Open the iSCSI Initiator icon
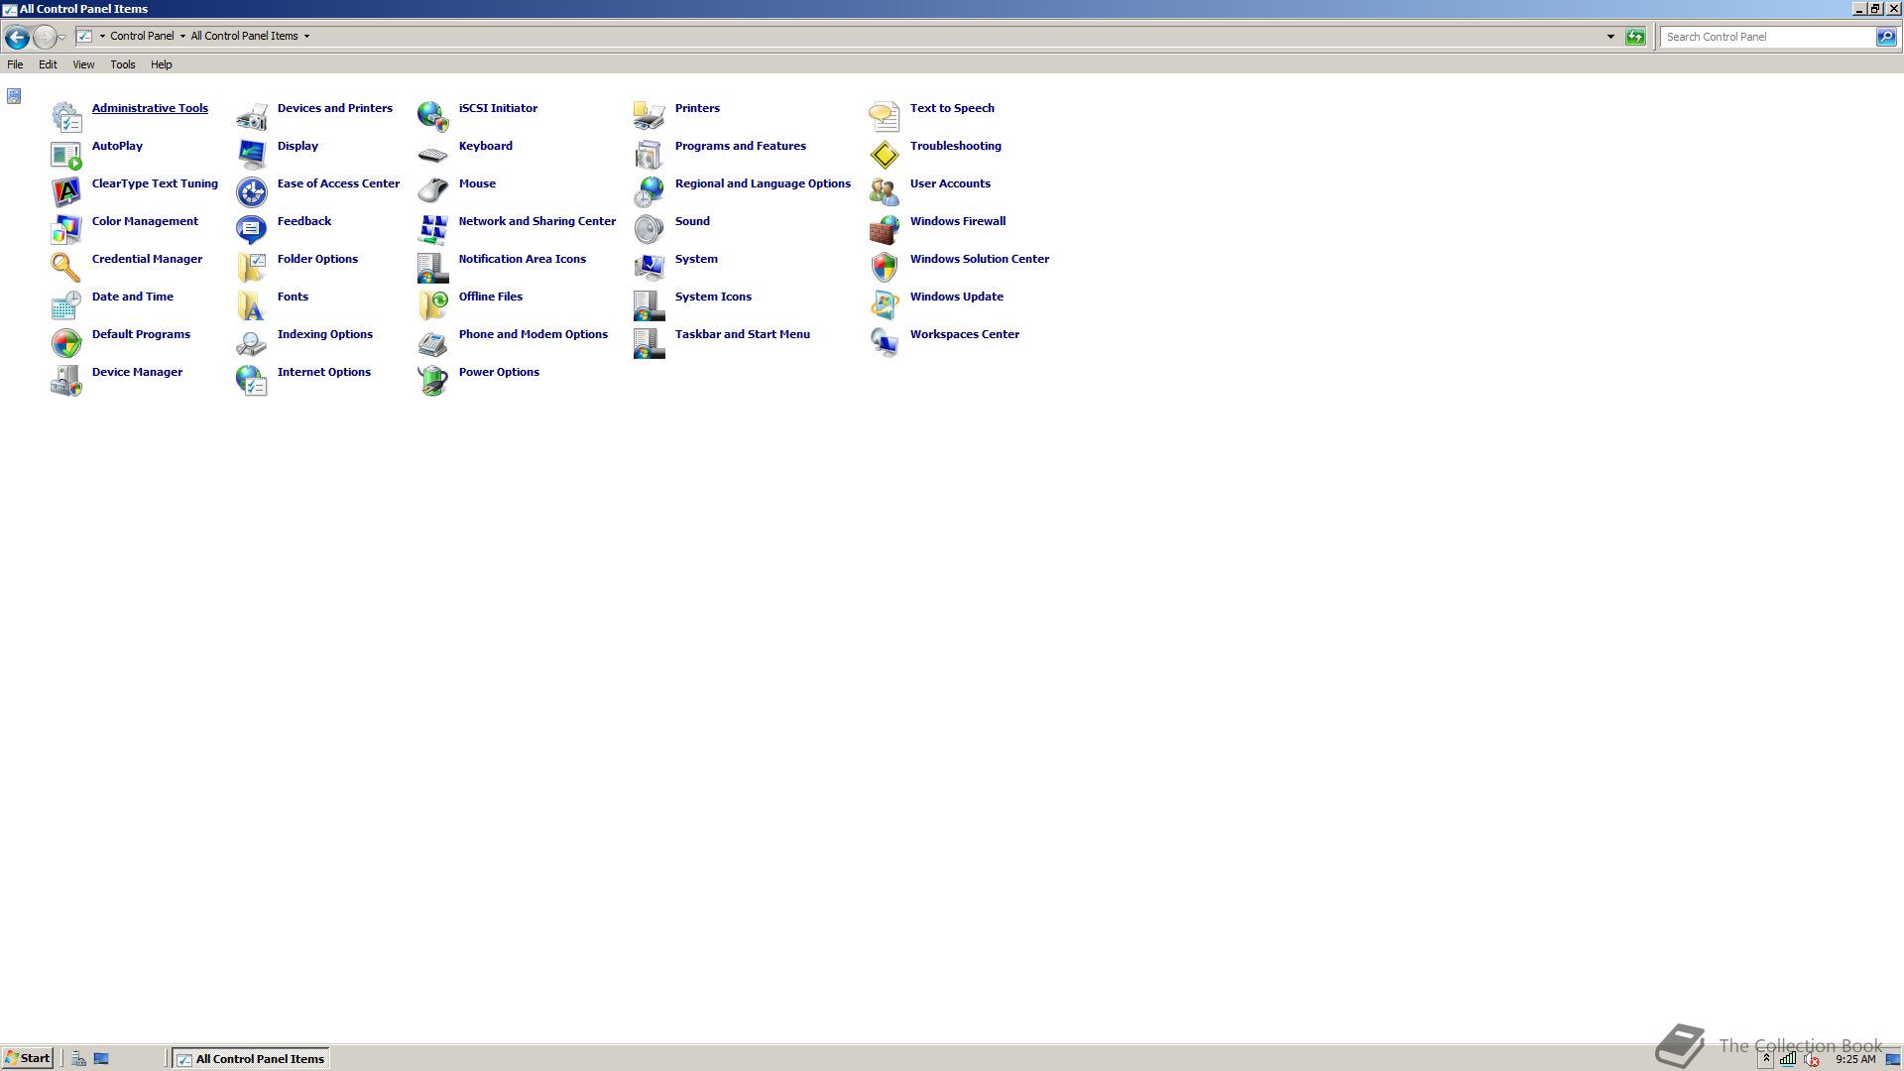The image size is (1904, 1071). (433, 117)
